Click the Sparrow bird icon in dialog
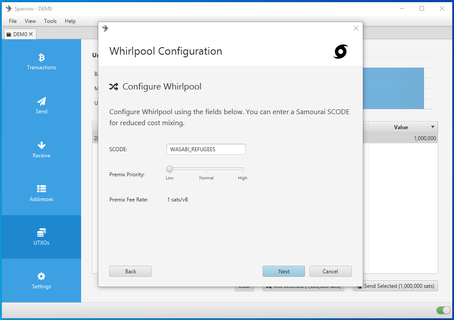 105,28
